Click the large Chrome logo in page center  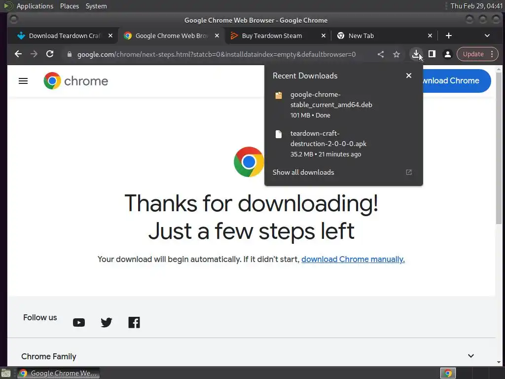pyautogui.click(x=249, y=162)
